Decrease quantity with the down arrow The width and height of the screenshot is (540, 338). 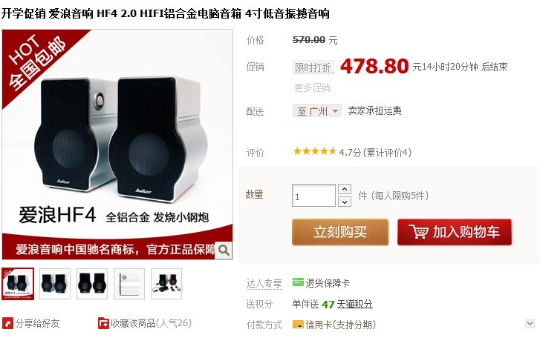click(345, 202)
